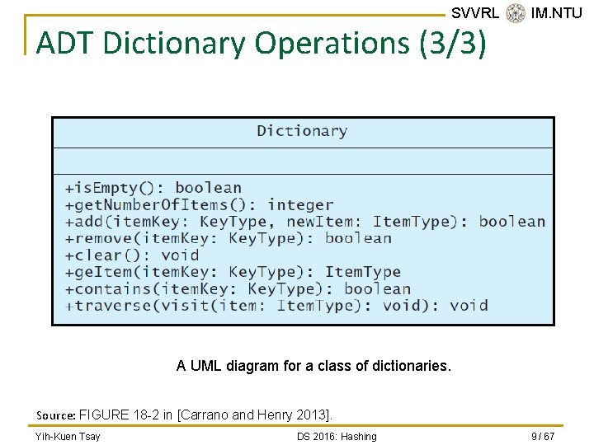The height and width of the screenshot is (445, 594).
Task: Click the 'FIGURE 18-2 in [Carrano and Henry 2013]' citation
Action: click(x=205, y=415)
